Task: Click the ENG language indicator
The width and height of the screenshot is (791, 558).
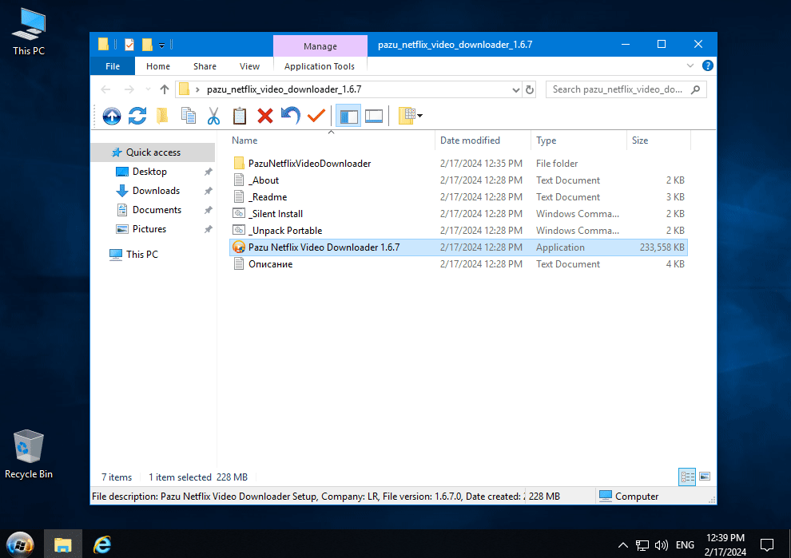Action: 685,545
